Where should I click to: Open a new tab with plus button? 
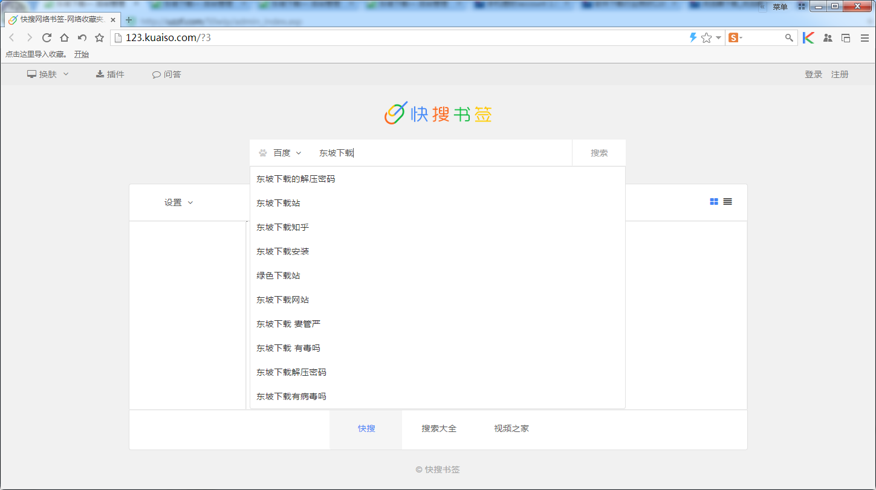129,19
